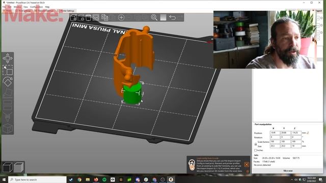Click the Arrange objects toolbar icon

[96, 17]
